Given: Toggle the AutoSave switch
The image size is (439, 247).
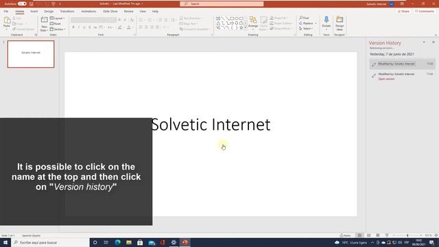Looking at the screenshot, I should 22,4.
